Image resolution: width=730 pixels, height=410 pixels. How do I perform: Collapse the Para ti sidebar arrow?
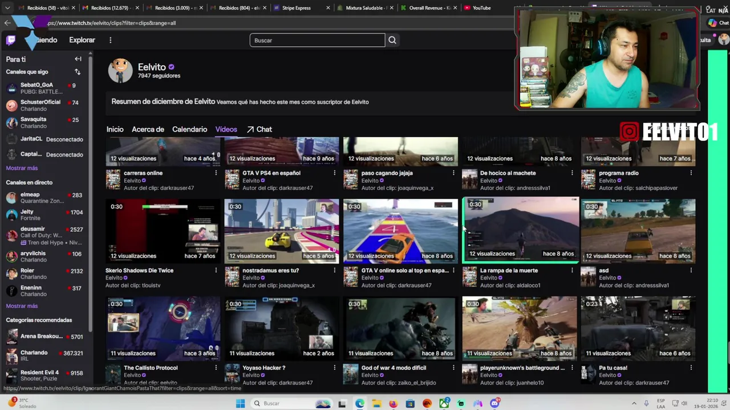click(x=78, y=59)
